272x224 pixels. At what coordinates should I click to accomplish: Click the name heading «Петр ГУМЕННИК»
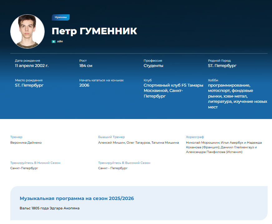click(94, 31)
